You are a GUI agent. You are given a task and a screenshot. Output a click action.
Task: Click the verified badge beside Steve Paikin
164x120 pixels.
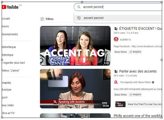(x=153, y=82)
